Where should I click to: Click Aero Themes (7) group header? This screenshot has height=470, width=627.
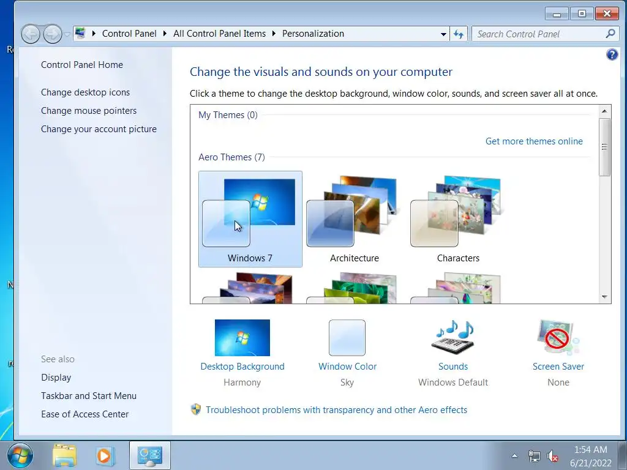click(x=231, y=157)
